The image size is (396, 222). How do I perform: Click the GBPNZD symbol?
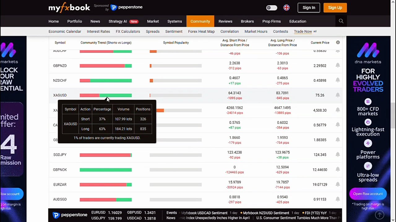pos(60,66)
